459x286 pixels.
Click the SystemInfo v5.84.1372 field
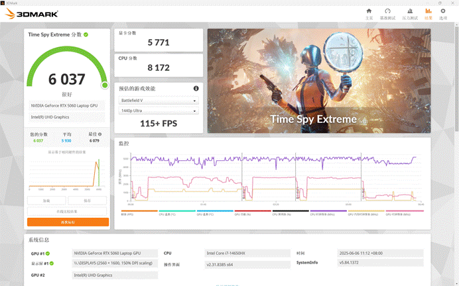tap(380, 263)
